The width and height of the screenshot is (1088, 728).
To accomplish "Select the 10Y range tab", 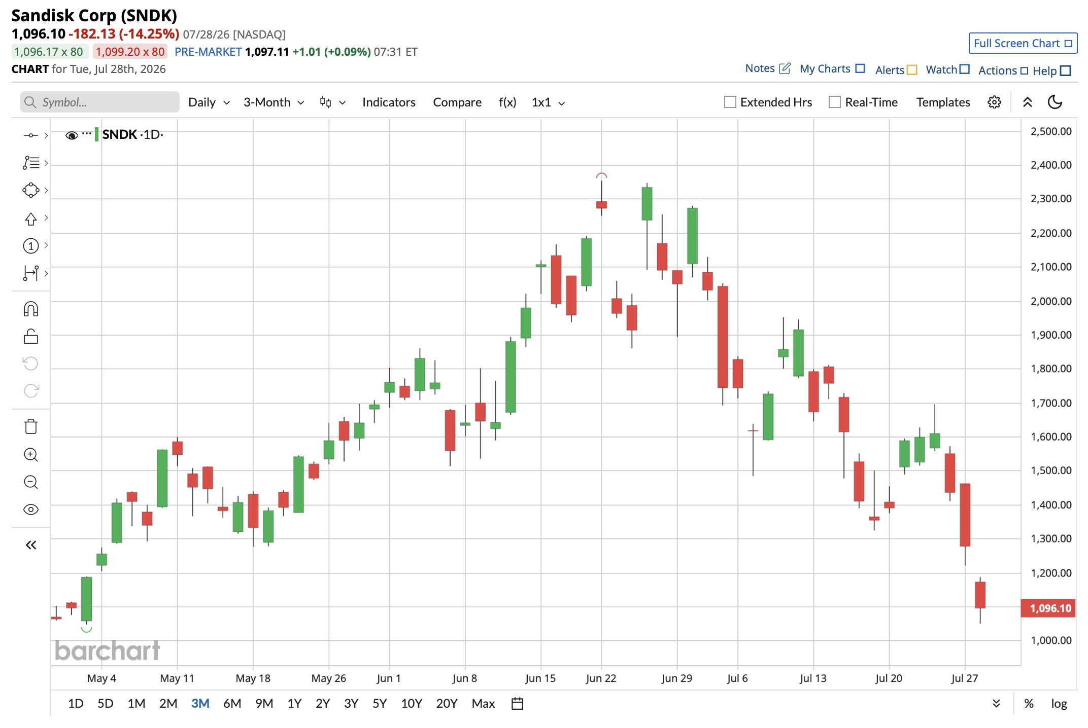I will (412, 704).
